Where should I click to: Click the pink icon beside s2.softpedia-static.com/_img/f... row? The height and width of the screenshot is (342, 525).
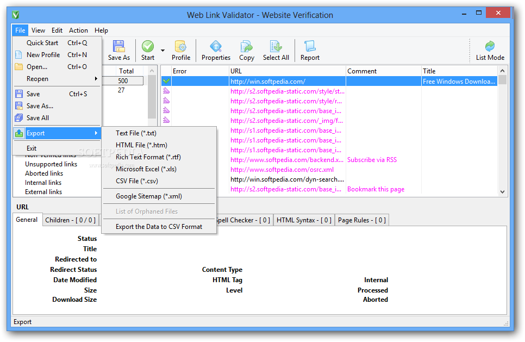pyautogui.click(x=166, y=120)
